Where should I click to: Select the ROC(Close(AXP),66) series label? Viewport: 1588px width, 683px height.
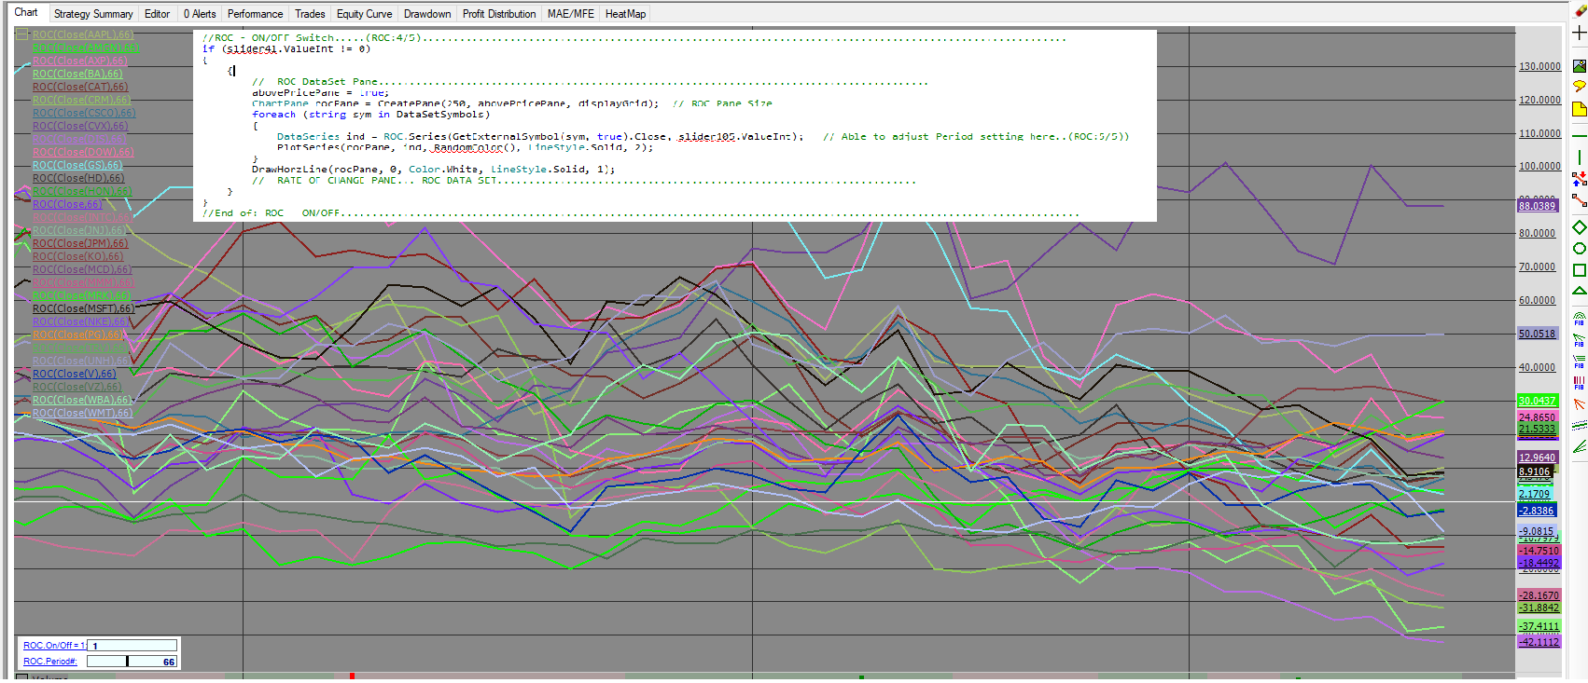coord(80,61)
